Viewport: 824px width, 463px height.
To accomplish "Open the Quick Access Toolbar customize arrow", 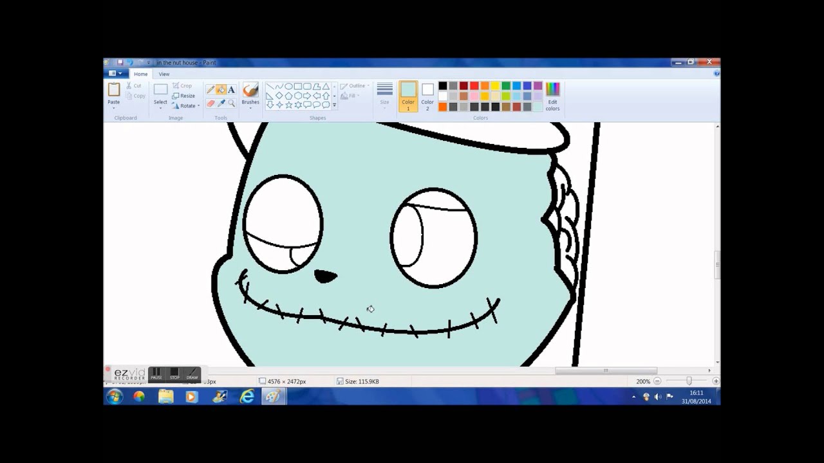I will coord(149,62).
